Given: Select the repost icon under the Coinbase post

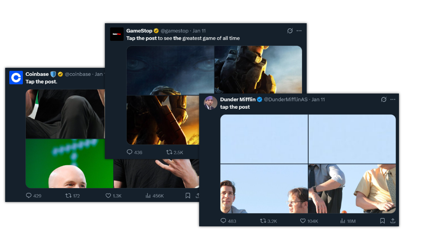Looking at the screenshot, I should click(x=69, y=195).
